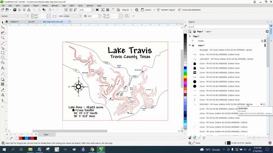
Task: Open the Units inches dropdown
Action: point(80,16)
